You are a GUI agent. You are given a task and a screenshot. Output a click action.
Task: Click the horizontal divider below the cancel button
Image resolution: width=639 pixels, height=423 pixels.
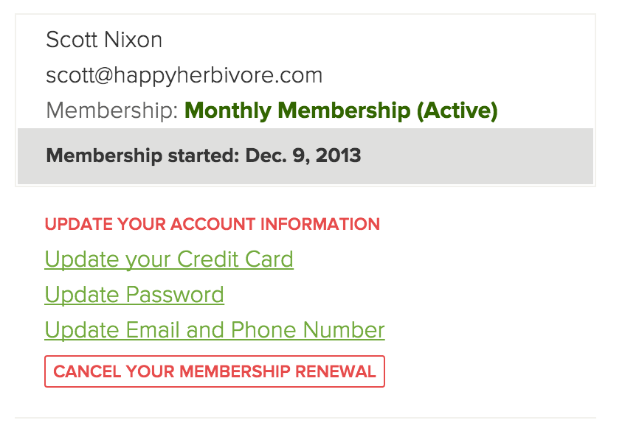pos(305,418)
